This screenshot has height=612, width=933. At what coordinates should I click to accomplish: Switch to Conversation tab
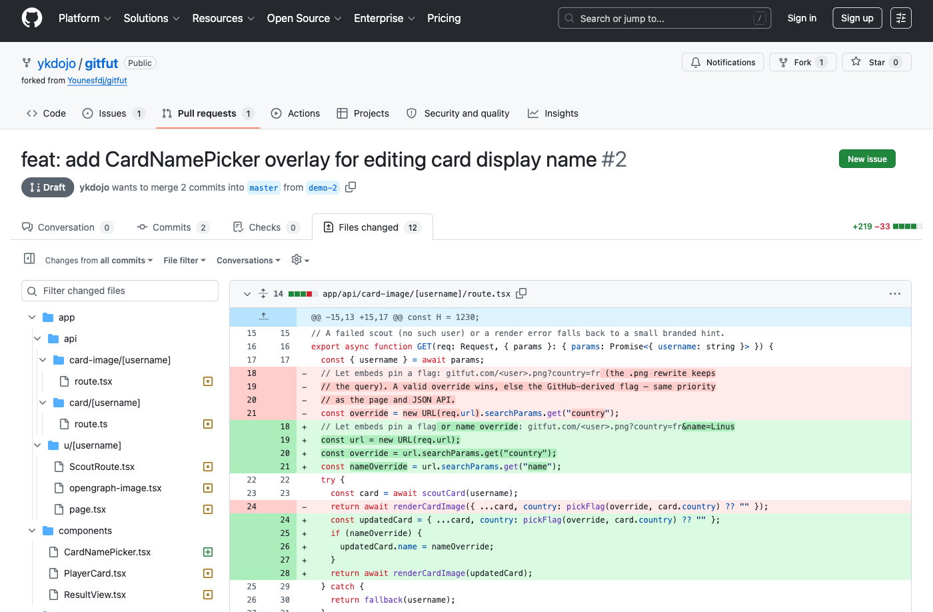(x=67, y=227)
